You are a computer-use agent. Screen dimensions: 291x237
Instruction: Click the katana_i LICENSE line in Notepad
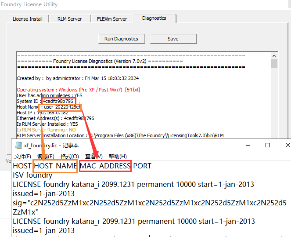tap(133, 184)
